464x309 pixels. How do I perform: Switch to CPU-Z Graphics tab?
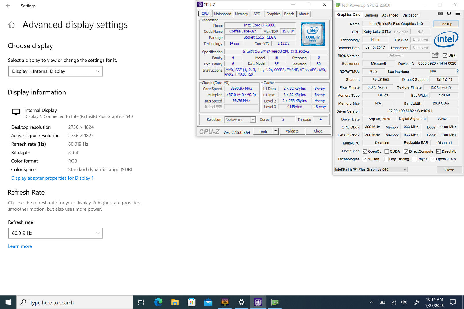[273, 14]
